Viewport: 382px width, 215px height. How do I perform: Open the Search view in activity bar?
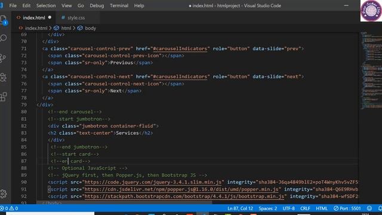(4, 38)
